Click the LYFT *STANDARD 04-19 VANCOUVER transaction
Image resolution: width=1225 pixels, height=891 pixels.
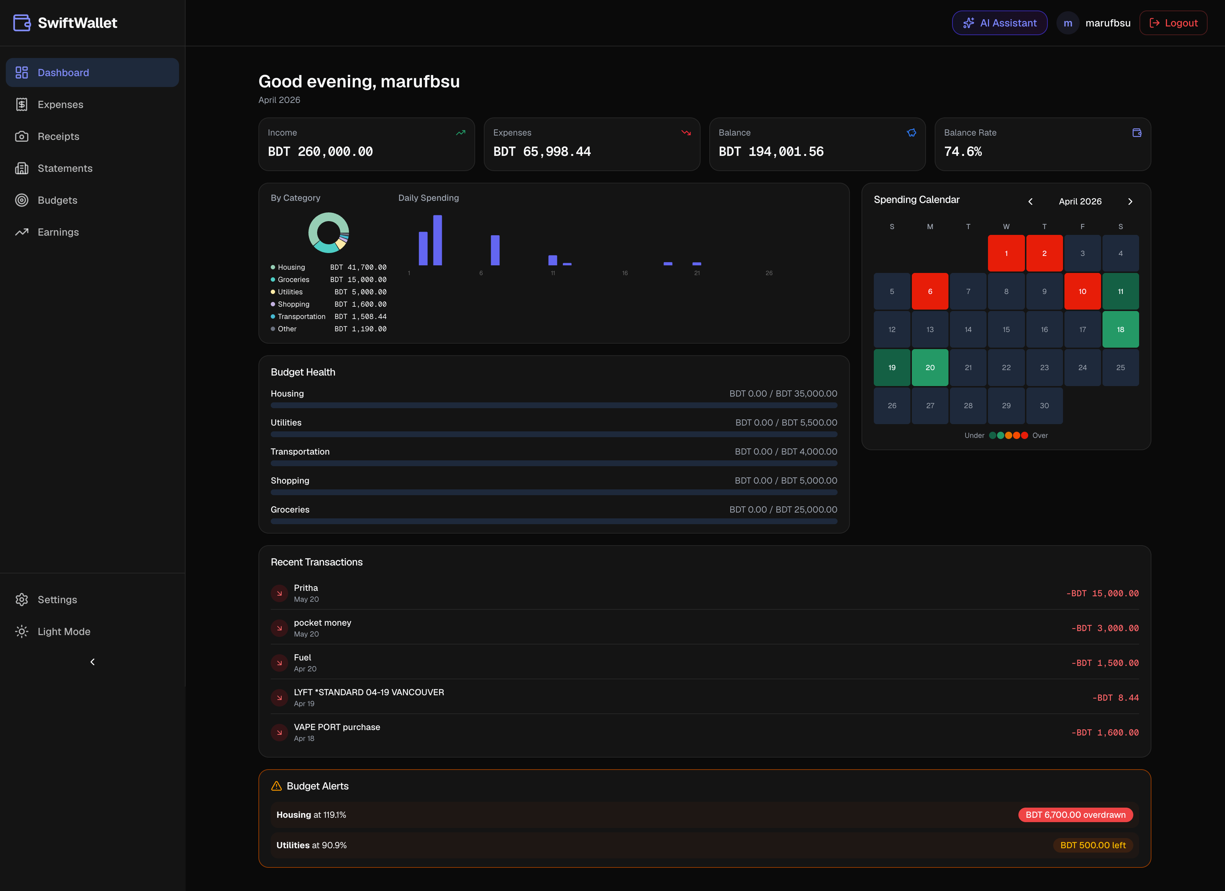[x=704, y=697]
